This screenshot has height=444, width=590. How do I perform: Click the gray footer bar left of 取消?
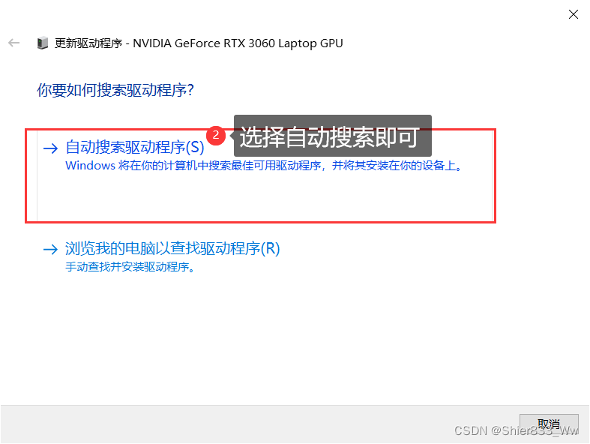click(x=259, y=424)
